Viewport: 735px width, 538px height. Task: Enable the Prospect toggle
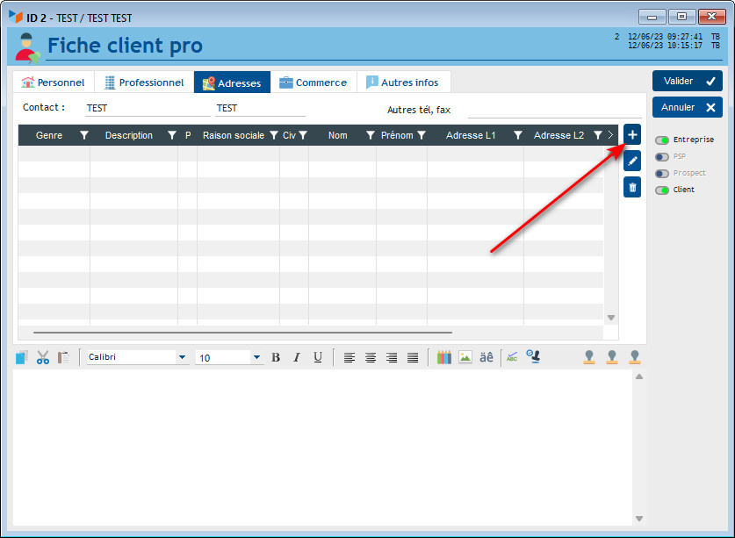point(662,174)
